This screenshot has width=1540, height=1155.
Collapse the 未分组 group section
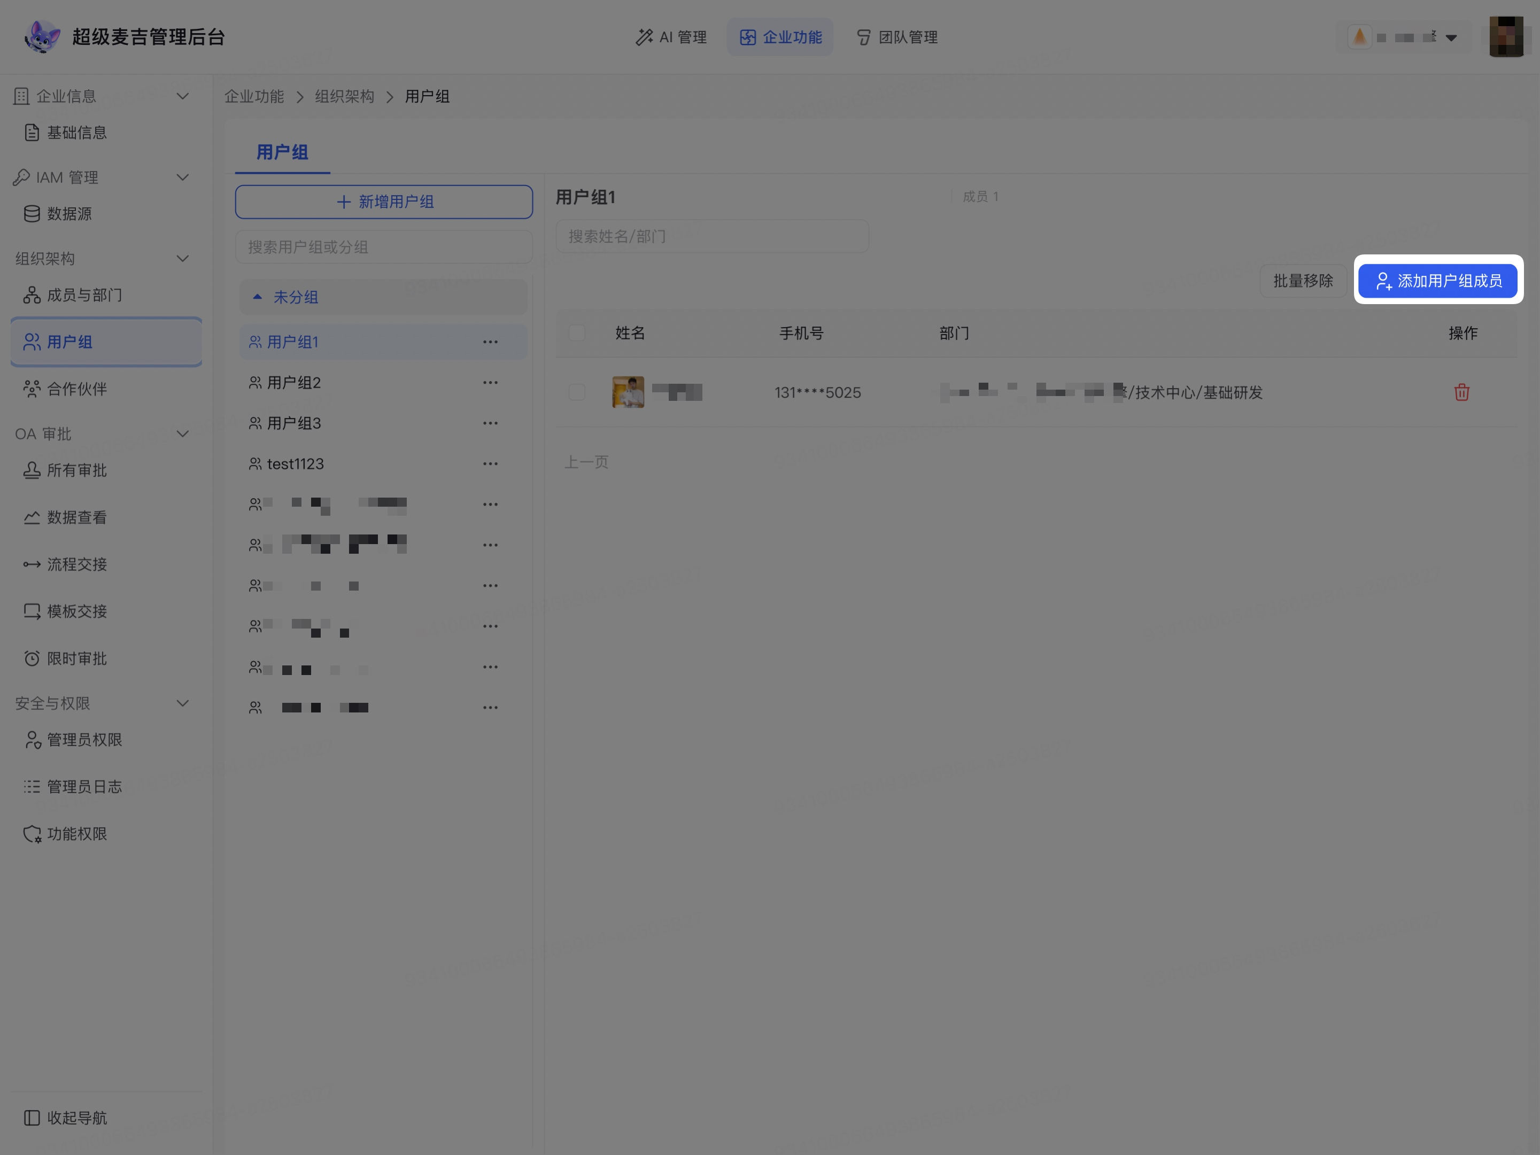(258, 297)
